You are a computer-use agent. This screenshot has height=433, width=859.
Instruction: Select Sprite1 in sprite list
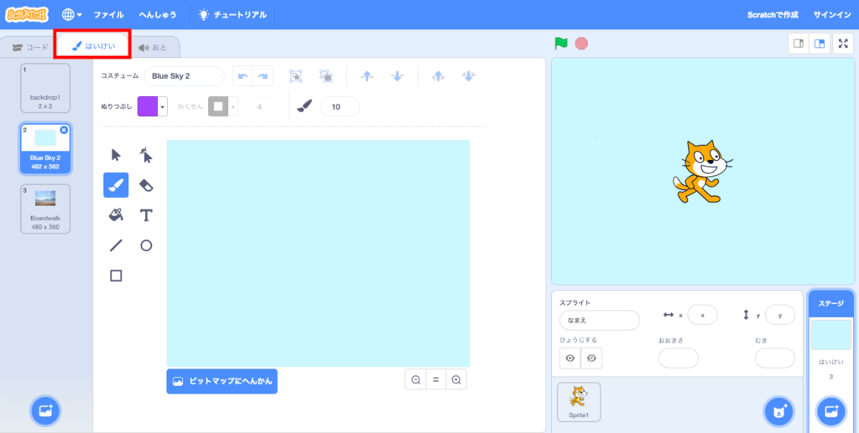tap(579, 402)
